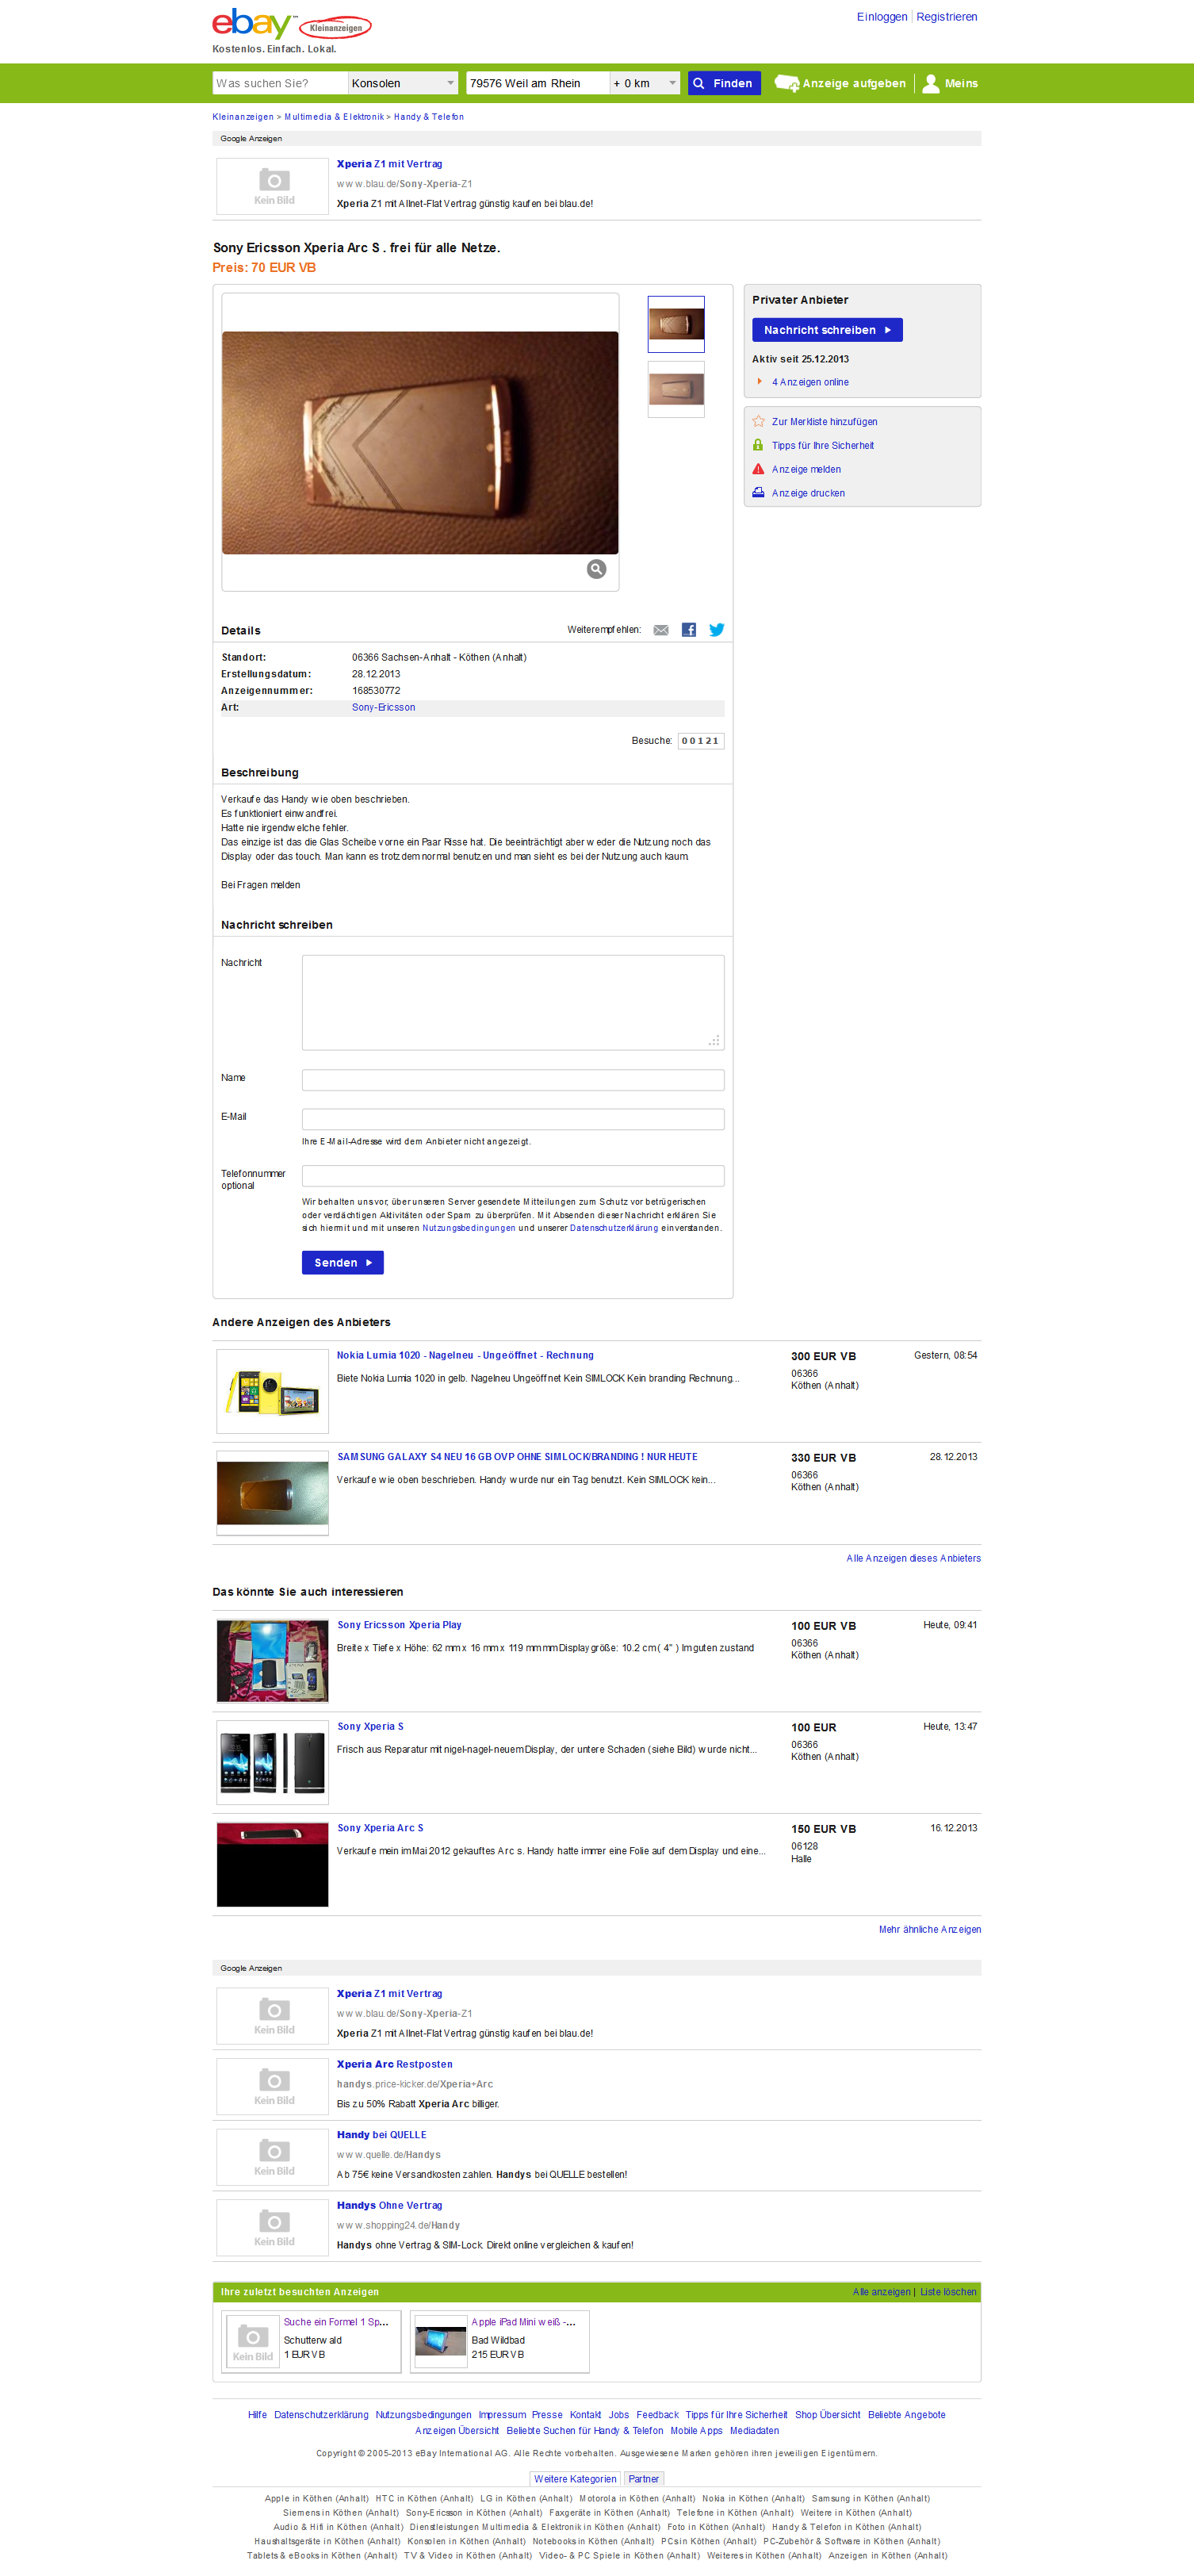Open 'Handys Ohne Vertrag' ad
The height and width of the screenshot is (2576, 1194).
[389, 2206]
